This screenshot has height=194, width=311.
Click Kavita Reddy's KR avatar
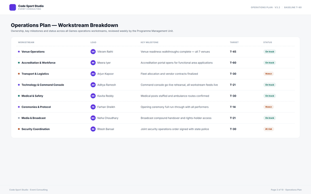pyautogui.click(x=93, y=96)
